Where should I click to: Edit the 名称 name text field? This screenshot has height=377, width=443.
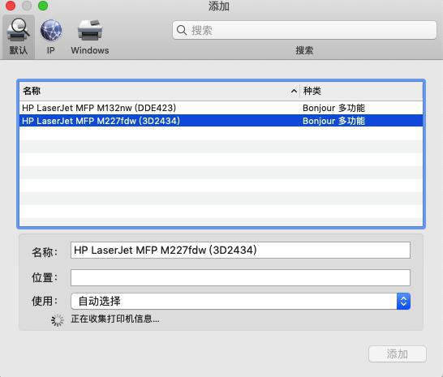tap(240, 251)
